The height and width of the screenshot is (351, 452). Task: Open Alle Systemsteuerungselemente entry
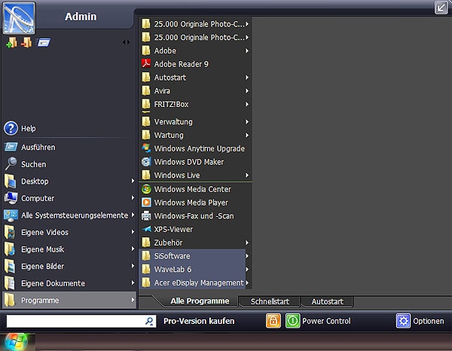click(x=69, y=215)
